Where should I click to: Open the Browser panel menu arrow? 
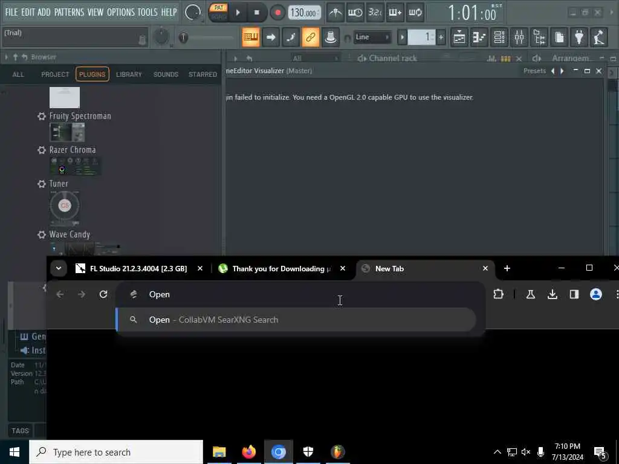pyautogui.click(x=6, y=57)
